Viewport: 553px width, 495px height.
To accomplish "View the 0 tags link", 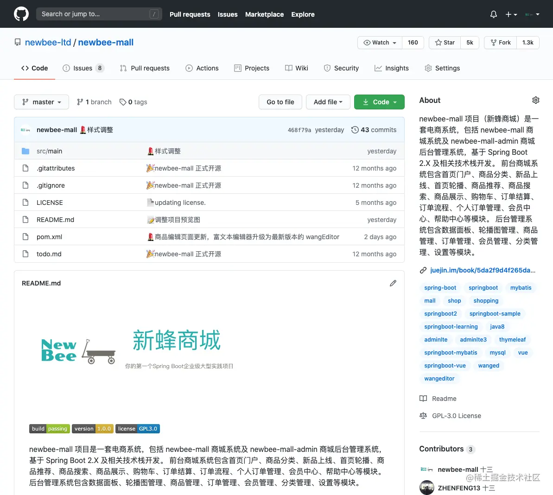I will [x=133, y=102].
